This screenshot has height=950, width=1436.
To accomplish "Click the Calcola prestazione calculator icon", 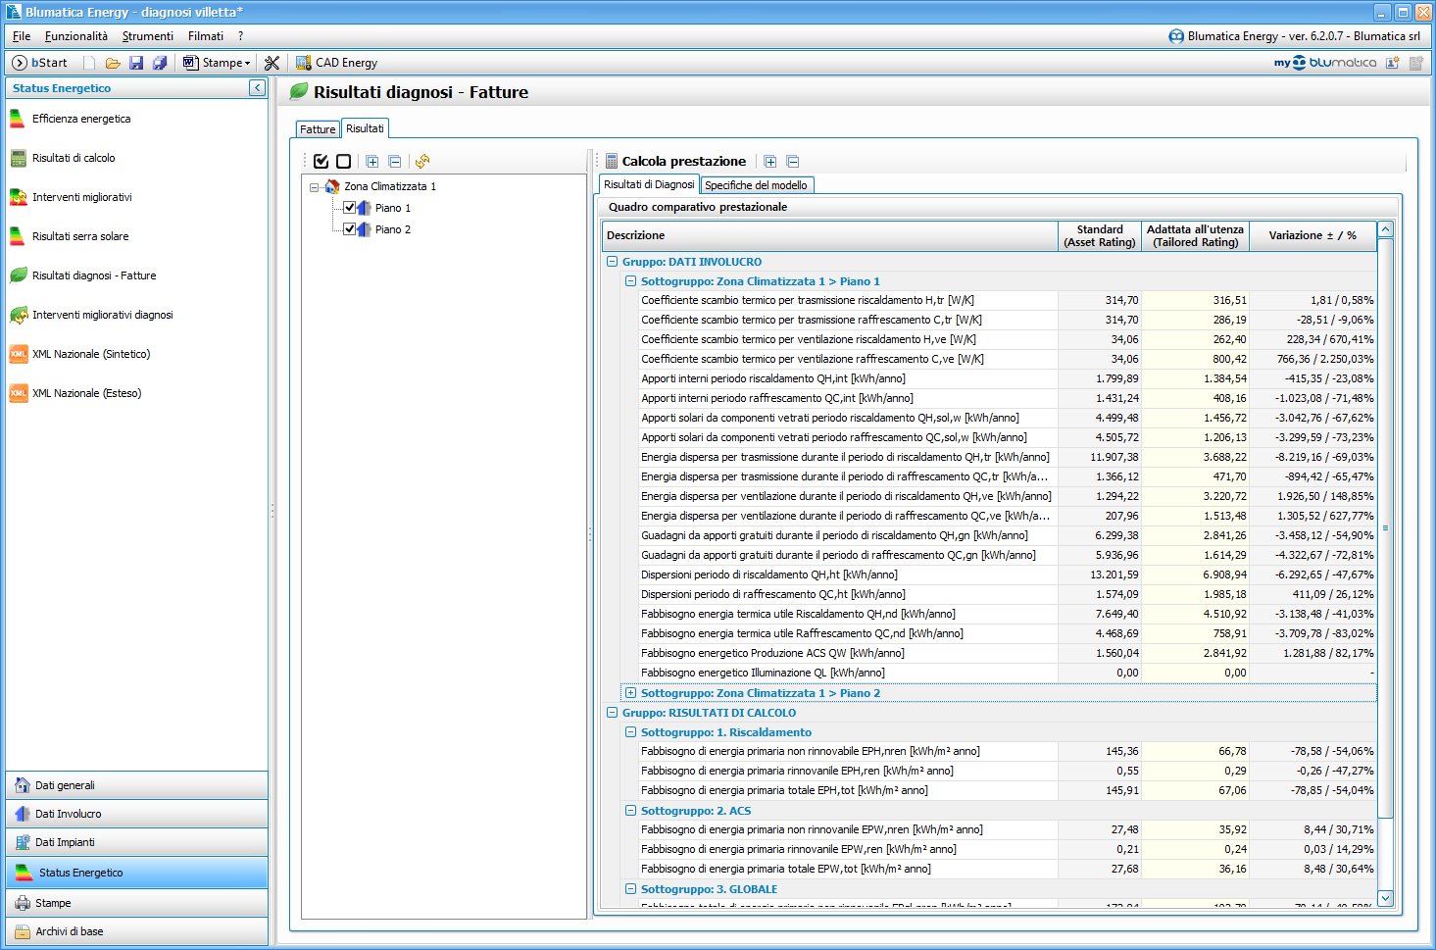I will click(612, 162).
